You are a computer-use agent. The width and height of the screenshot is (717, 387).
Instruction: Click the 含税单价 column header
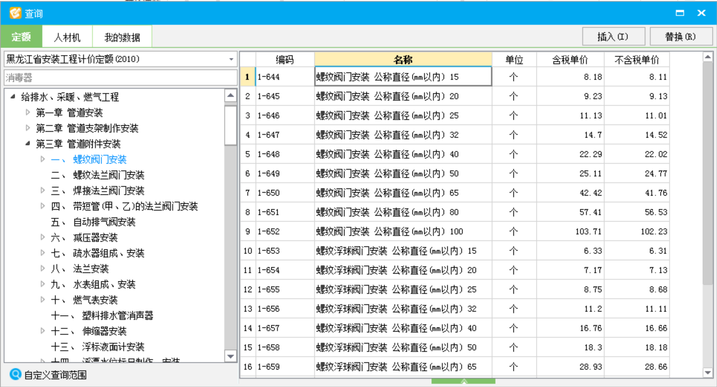coord(570,60)
